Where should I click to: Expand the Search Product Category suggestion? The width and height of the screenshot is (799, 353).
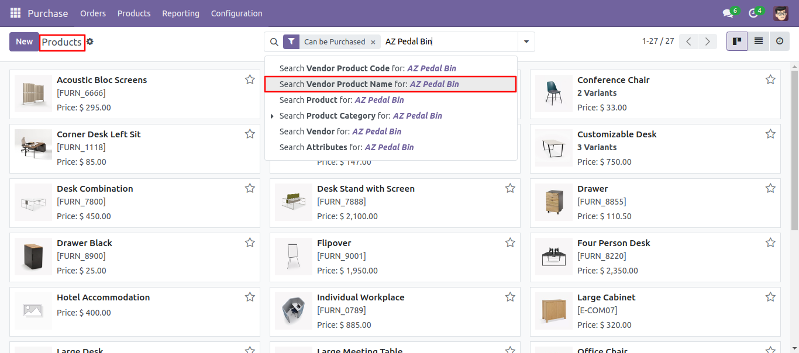click(272, 116)
